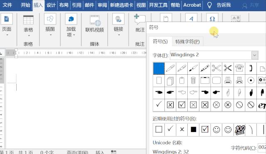Switch to the 特殊字符(P) dialog tab
The height and width of the screenshot is (154, 266).
coord(187,42)
